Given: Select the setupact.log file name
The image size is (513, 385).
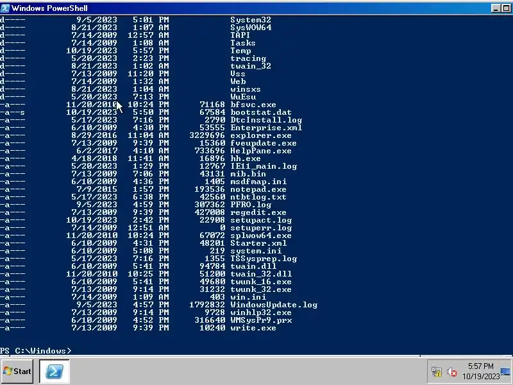Looking at the screenshot, I should coord(261,220).
